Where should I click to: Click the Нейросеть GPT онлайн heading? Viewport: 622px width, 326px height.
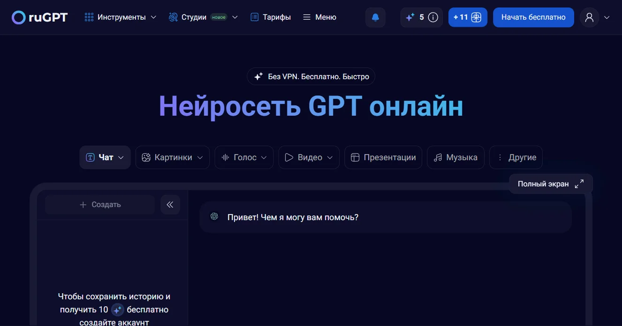coord(311,106)
